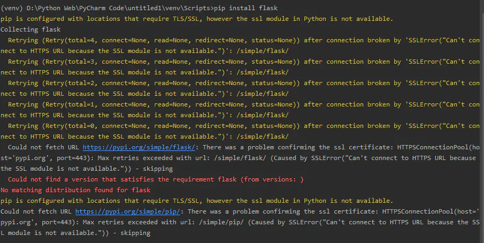
Task: Click the 'Collecting flask' output line
Action: 30,29
